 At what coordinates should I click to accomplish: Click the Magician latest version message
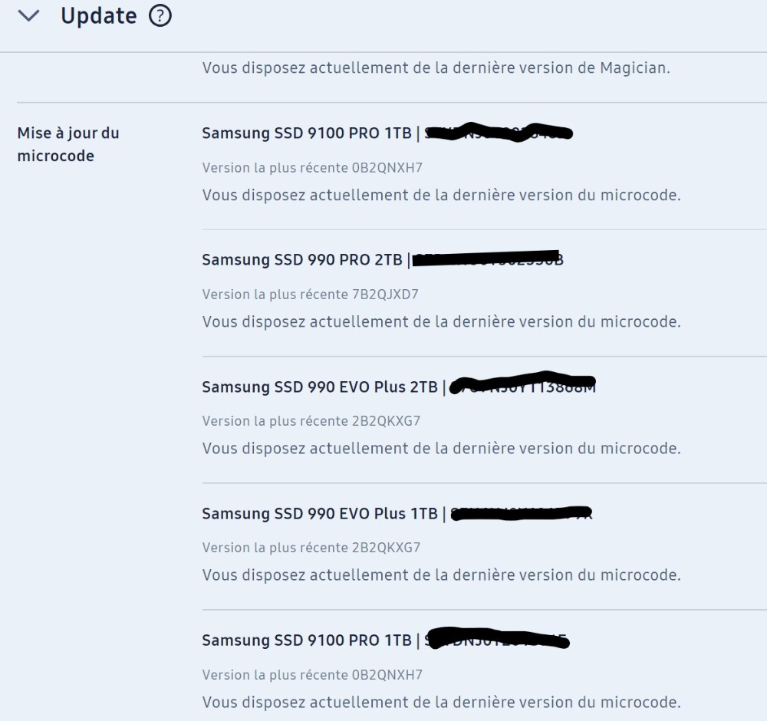coord(436,67)
